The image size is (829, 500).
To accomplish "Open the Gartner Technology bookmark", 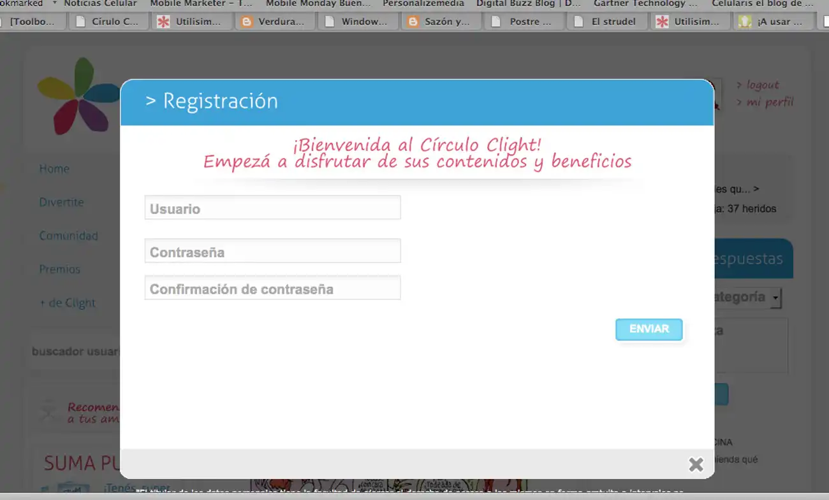I will click(x=645, y=4).
